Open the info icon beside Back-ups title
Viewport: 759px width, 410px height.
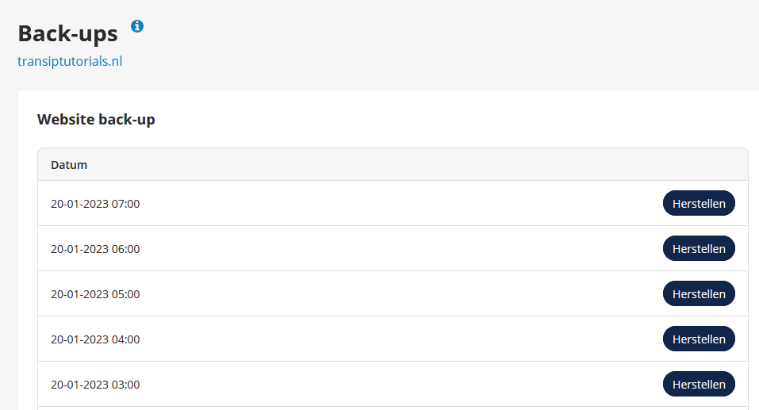click(x=137, y=26)
